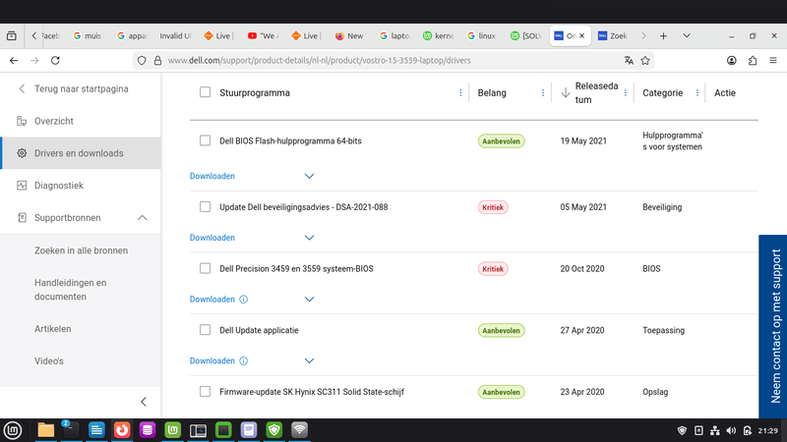
Task: Collapse the left sidebar with chevron
Action: pyautogui.click(x=144, y=402)
